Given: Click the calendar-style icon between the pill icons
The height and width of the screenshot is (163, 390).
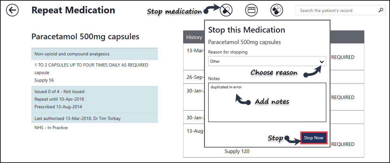Looking at the screenshot, I should pyautogui.click(x=251, y=10).
